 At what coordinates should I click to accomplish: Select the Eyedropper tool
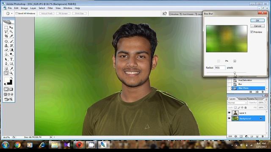[x=11, y=69]
